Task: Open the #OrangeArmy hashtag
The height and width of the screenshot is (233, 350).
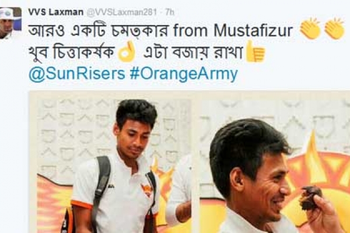Action: pyautogui.click(x=183, y=74)
